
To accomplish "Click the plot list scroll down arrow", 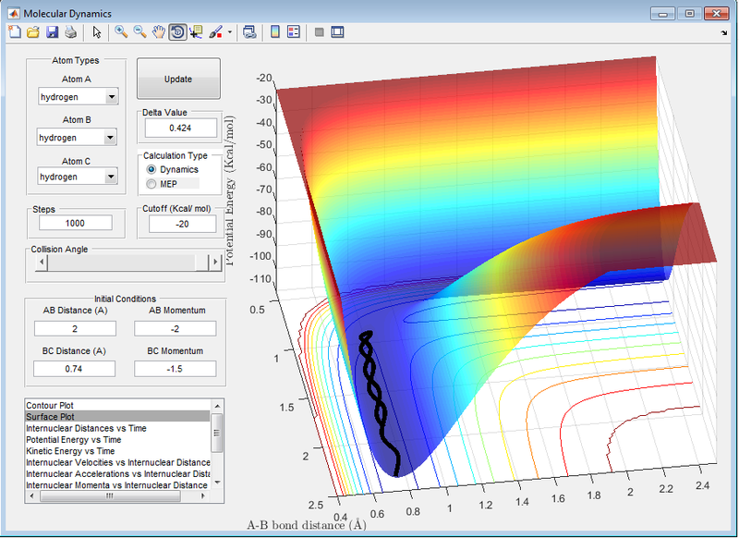I will 217,482.
